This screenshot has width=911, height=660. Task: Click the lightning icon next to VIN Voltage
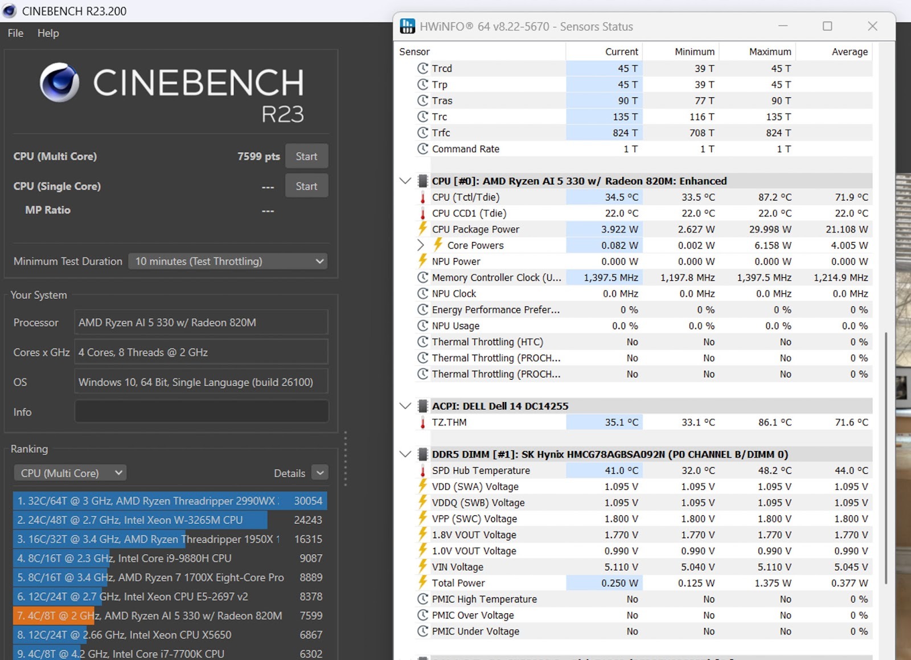[x=422, y=567]
